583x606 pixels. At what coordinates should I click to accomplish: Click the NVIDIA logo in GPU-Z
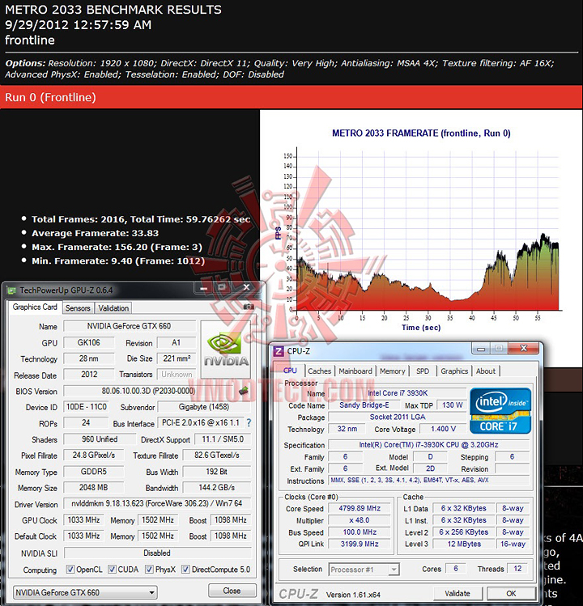[x=226, y=350]
